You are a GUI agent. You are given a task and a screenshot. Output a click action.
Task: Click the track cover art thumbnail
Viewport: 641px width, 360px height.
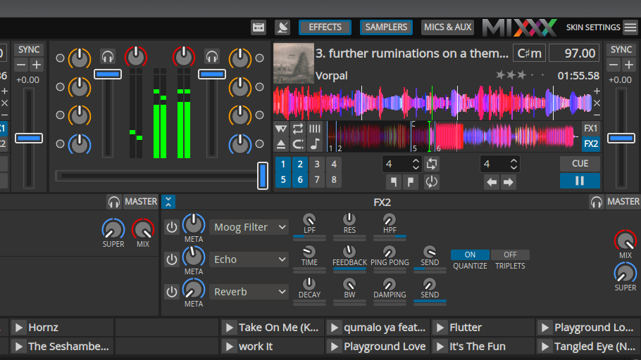[294, 63]
